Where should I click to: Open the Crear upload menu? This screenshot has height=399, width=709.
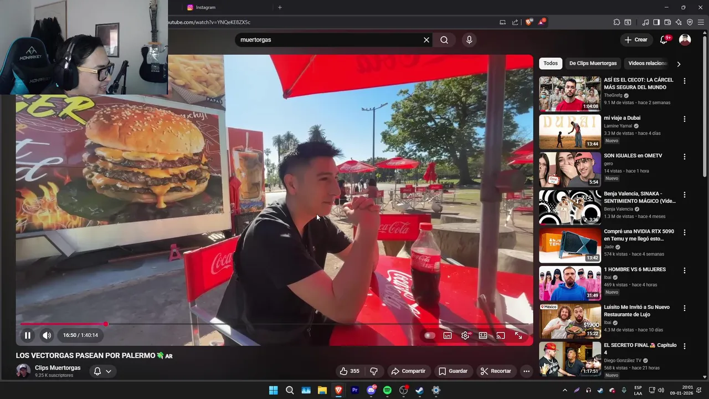click(636, 40)
